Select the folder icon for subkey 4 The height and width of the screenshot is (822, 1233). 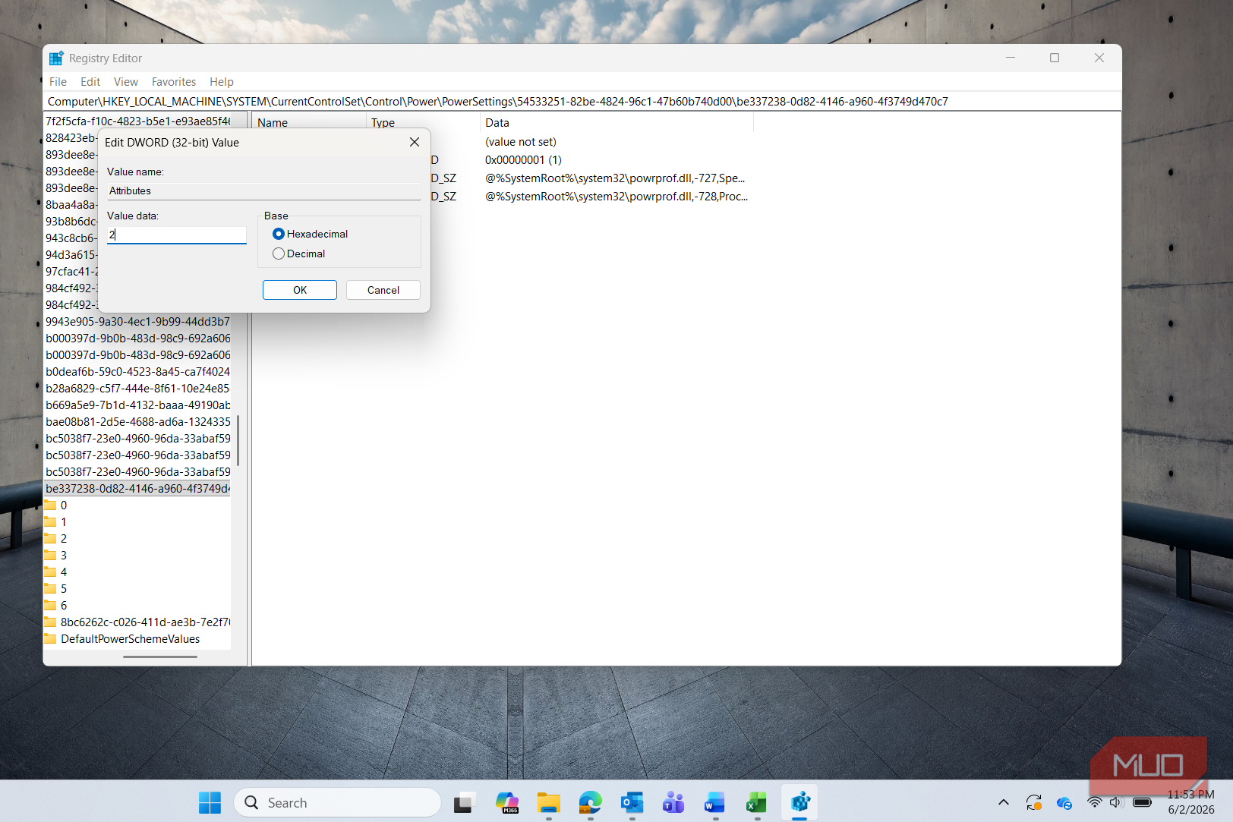51,572
